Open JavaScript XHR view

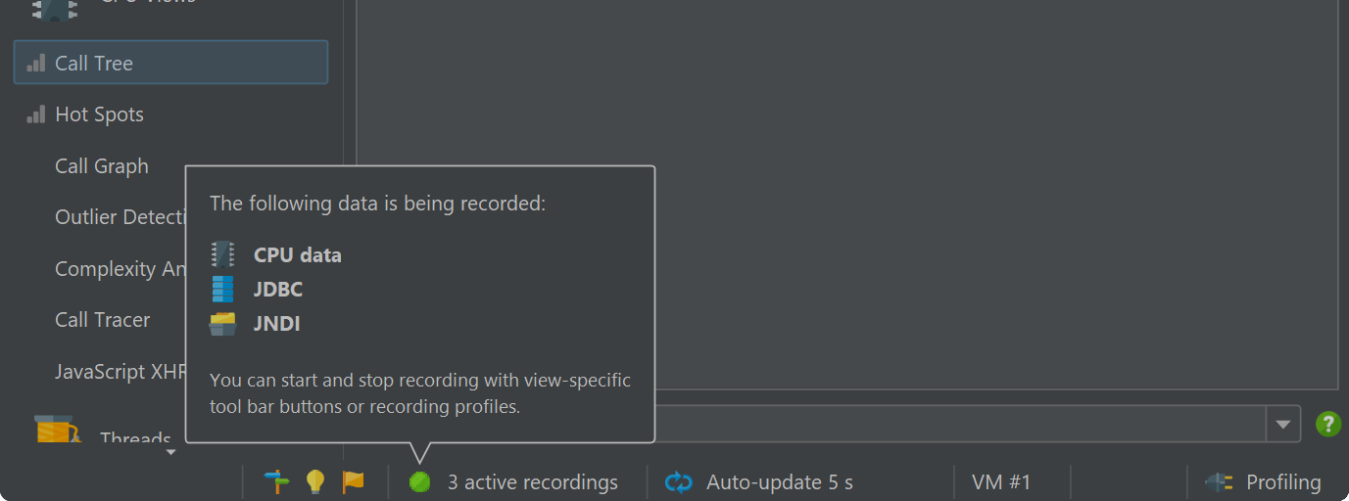click(120, 372)
